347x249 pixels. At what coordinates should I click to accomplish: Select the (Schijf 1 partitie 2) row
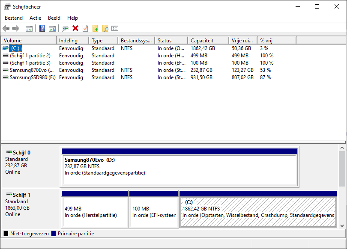click(x=149, y=56)
